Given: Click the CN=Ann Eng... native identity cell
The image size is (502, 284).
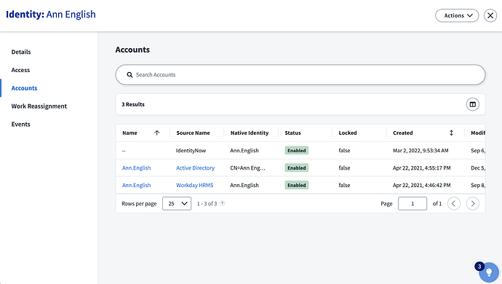Looking at the screenshot, I should coord(247,168).
